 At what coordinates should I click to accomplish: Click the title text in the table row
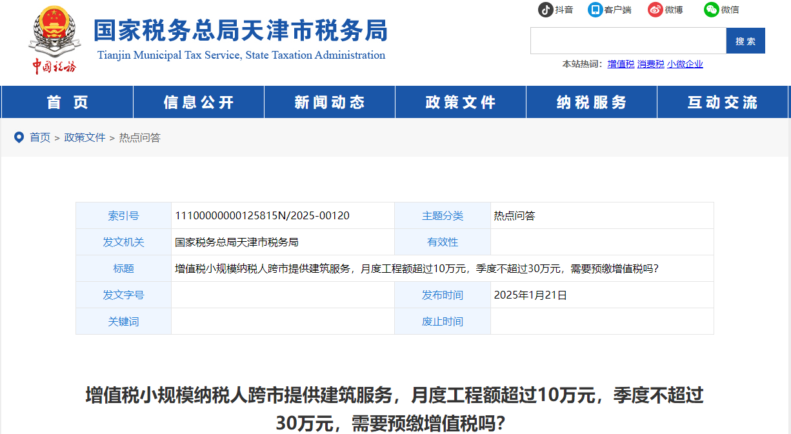click(417, 268)
